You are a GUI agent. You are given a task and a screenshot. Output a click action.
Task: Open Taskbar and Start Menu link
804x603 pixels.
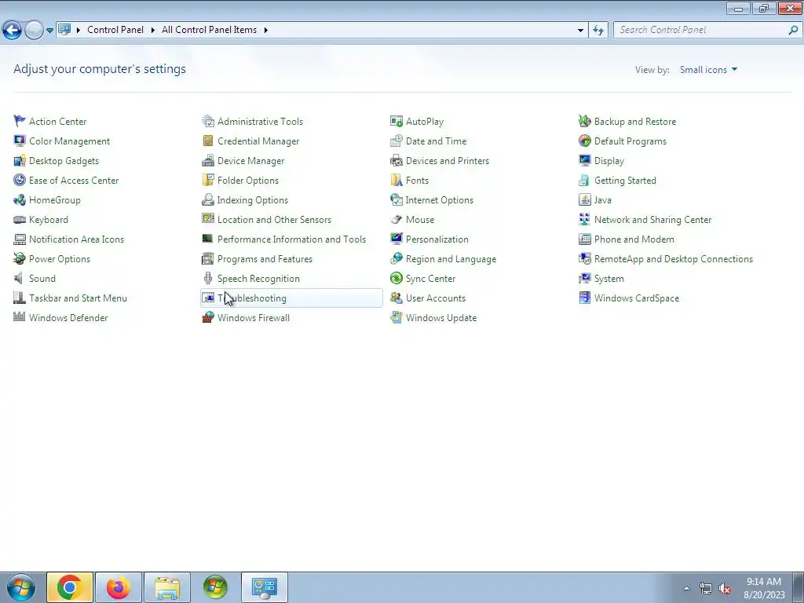(78, 298)
